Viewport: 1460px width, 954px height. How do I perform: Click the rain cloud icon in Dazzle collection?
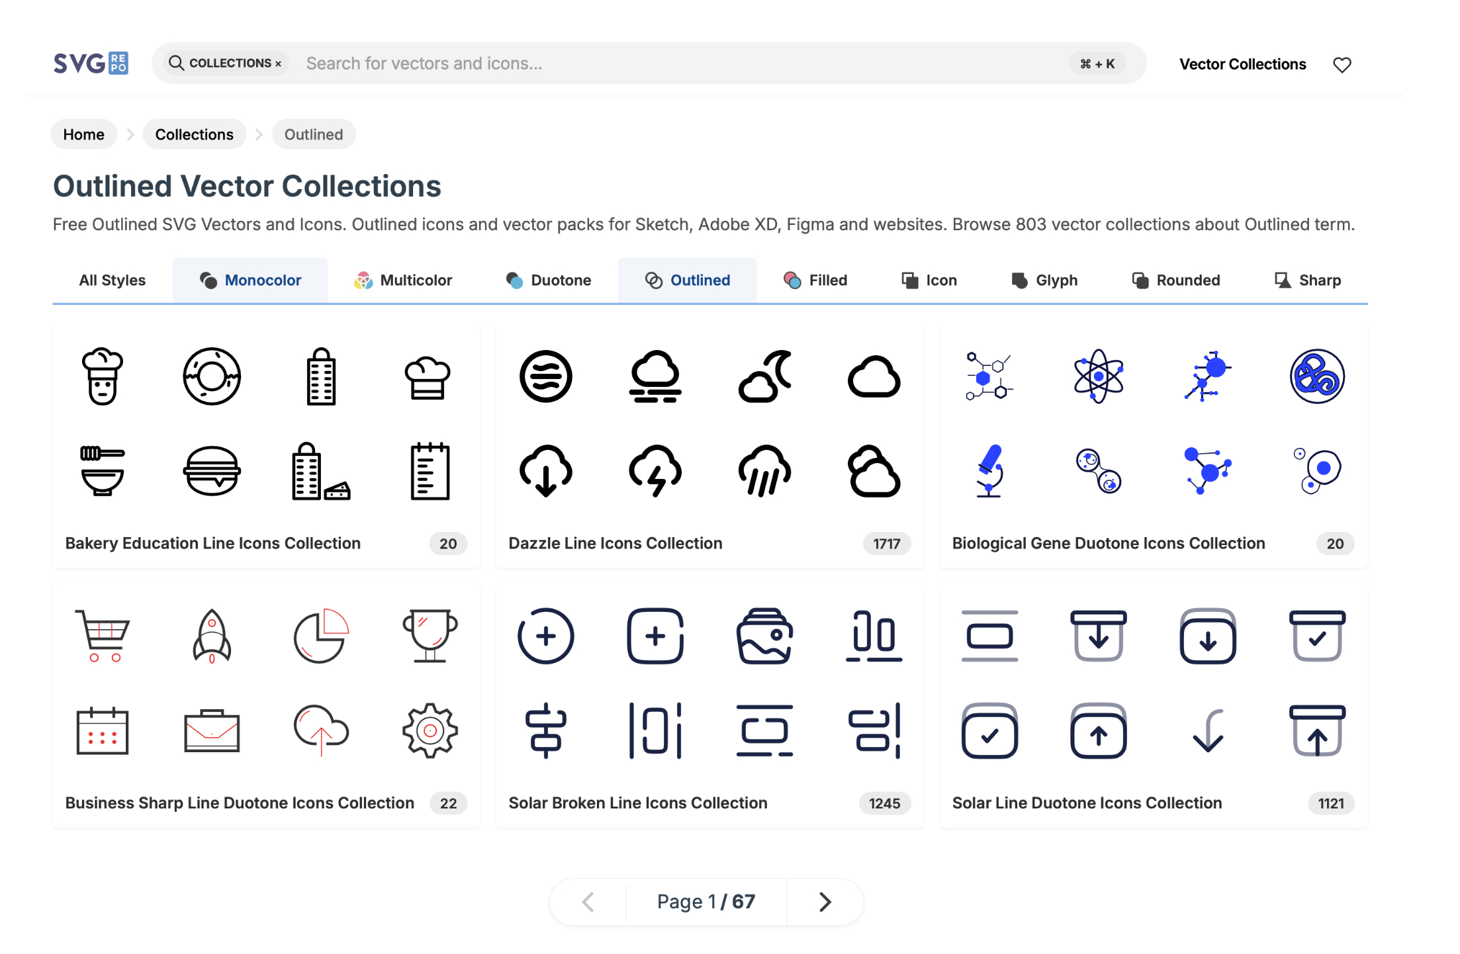click(764, 472)
